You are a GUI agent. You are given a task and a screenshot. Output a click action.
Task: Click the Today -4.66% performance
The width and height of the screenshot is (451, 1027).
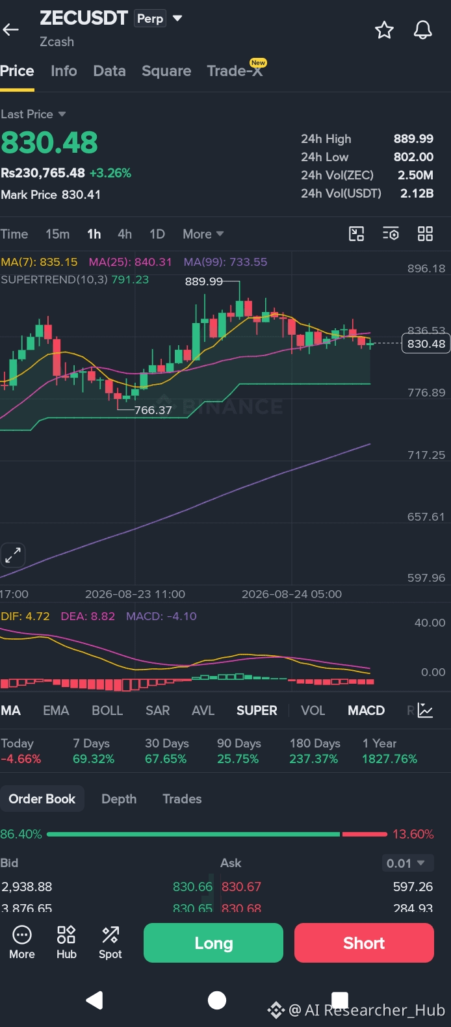21,751
